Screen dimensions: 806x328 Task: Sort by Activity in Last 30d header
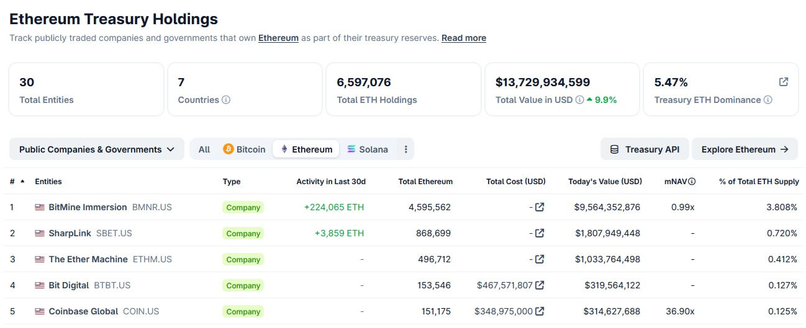(331, 182)
